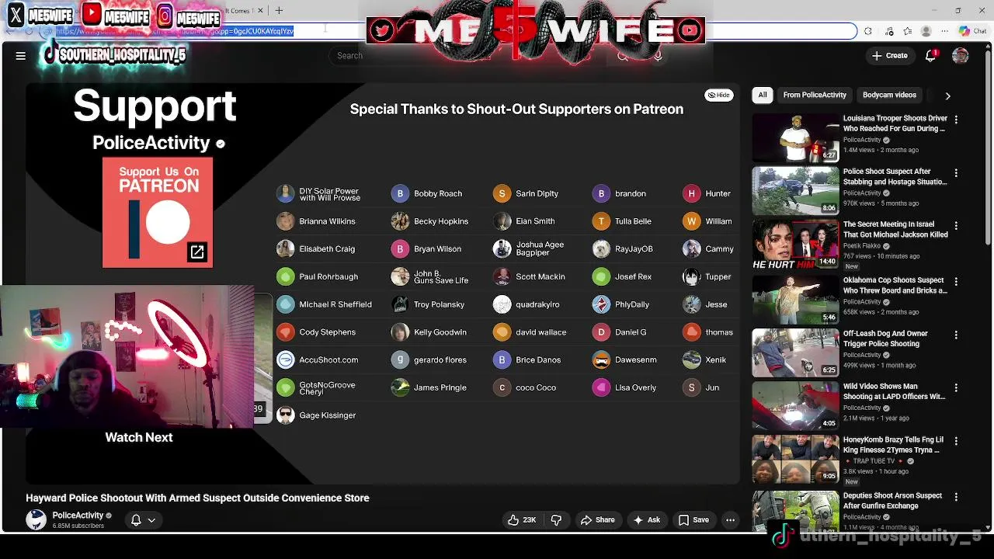Open the YouTube guide hamburger menu
The width and height of the screenshot is (994, 559).
[x=21, y=56]
